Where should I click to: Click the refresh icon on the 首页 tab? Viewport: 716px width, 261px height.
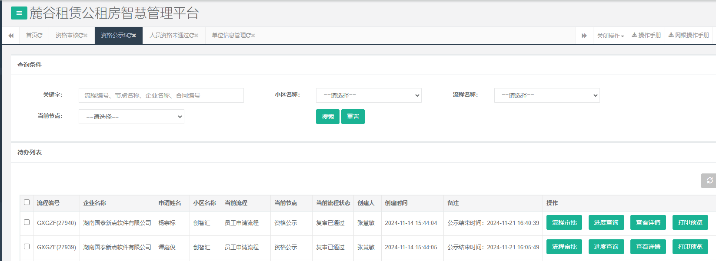coord(40,36)
